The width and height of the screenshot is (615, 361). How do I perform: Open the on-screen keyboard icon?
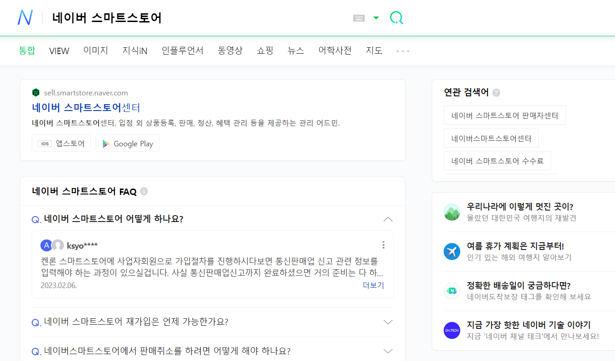pos(359,18)
